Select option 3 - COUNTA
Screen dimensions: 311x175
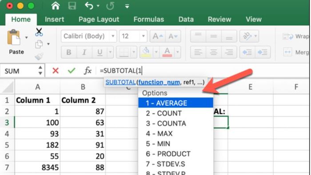point(176,123)
